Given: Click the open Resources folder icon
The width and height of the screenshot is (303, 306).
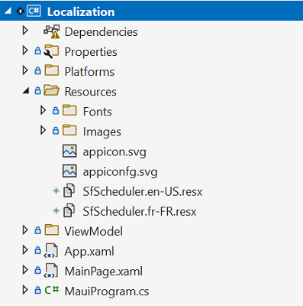Looking at the screenshot, I should (51, 90).
